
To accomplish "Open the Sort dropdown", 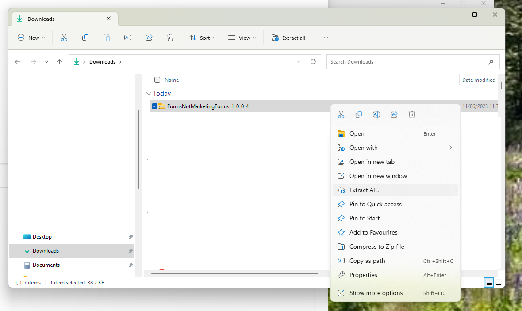I will (x=203, y=38).
